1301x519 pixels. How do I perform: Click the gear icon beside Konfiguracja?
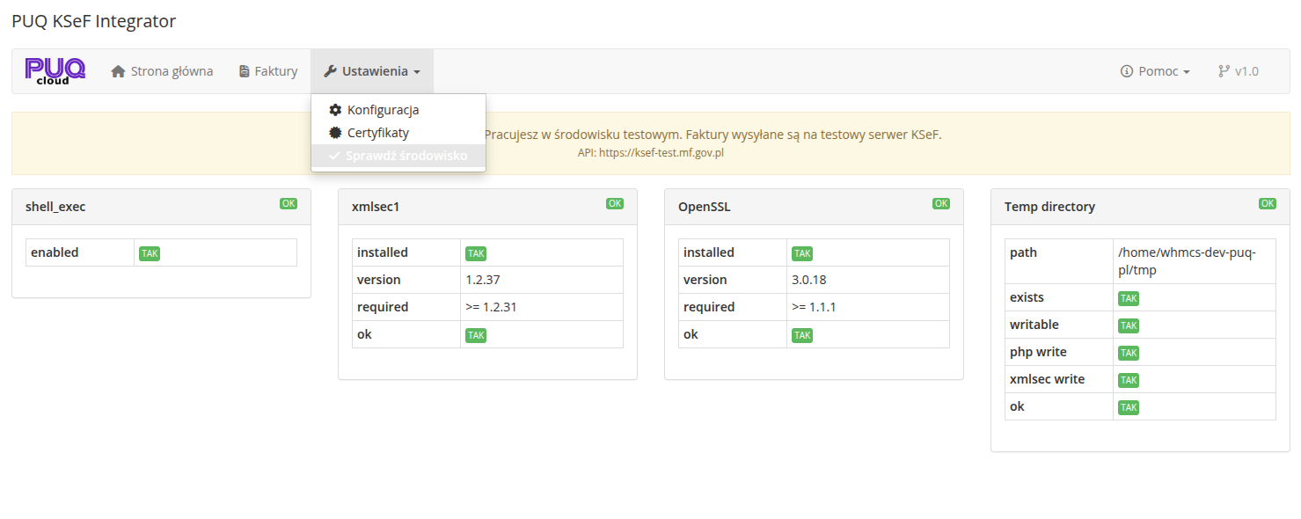[x=335, y=110]
